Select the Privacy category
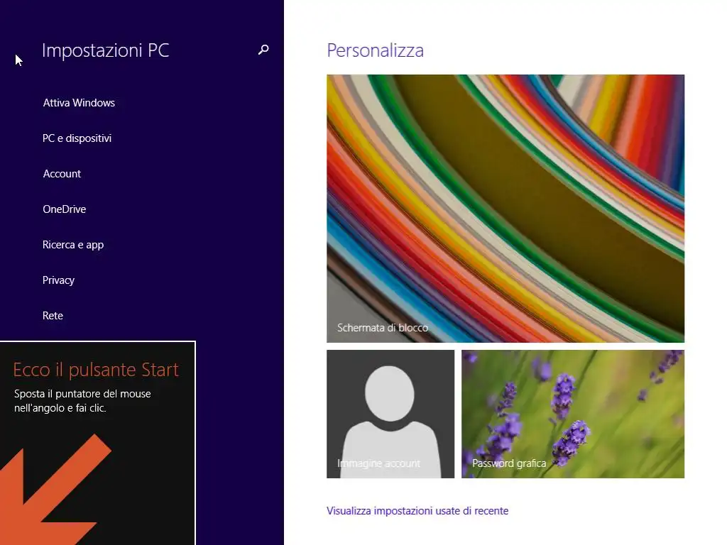Image resolution: width=727 pixels, height=545 pixels. [58, 280]
